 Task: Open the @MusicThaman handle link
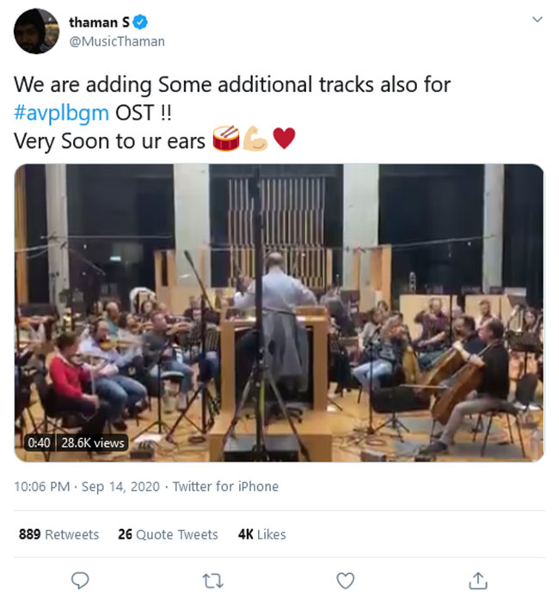117,41
